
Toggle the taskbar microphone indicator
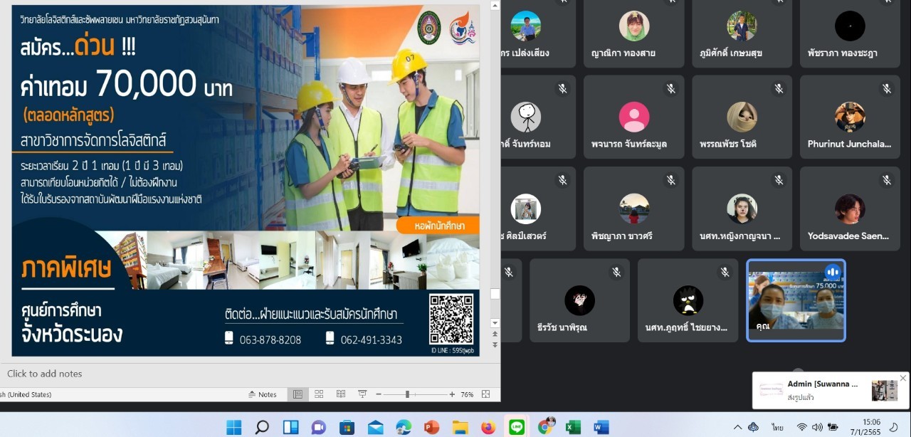pos(753,427)
